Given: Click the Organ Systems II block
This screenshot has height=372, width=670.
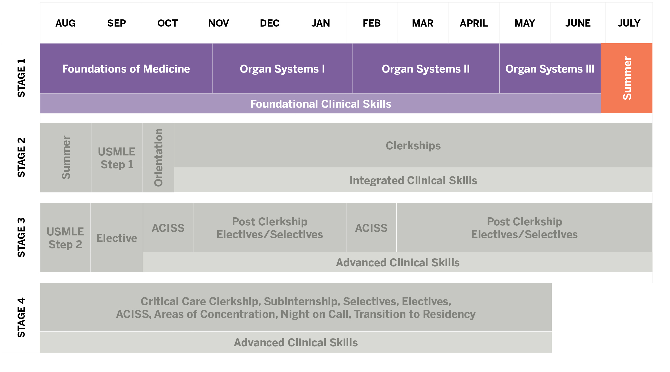Looking at the screenshot, I should [x=426, y=69].
